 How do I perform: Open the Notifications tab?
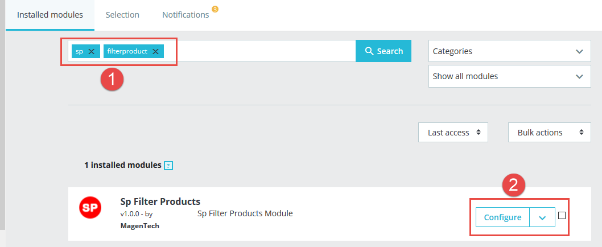pos(185,15)
